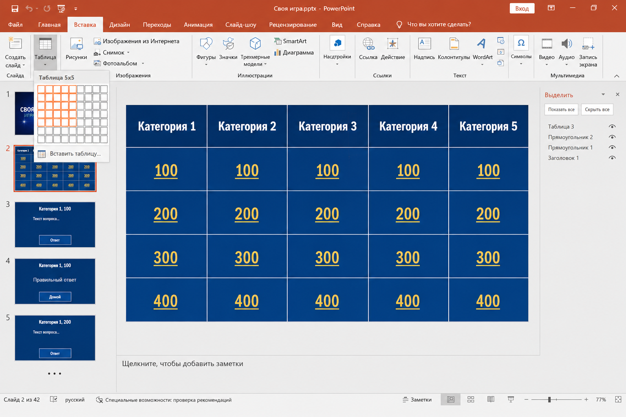
Task: Select slide 5 thumbnail
Action: point(55,338)
